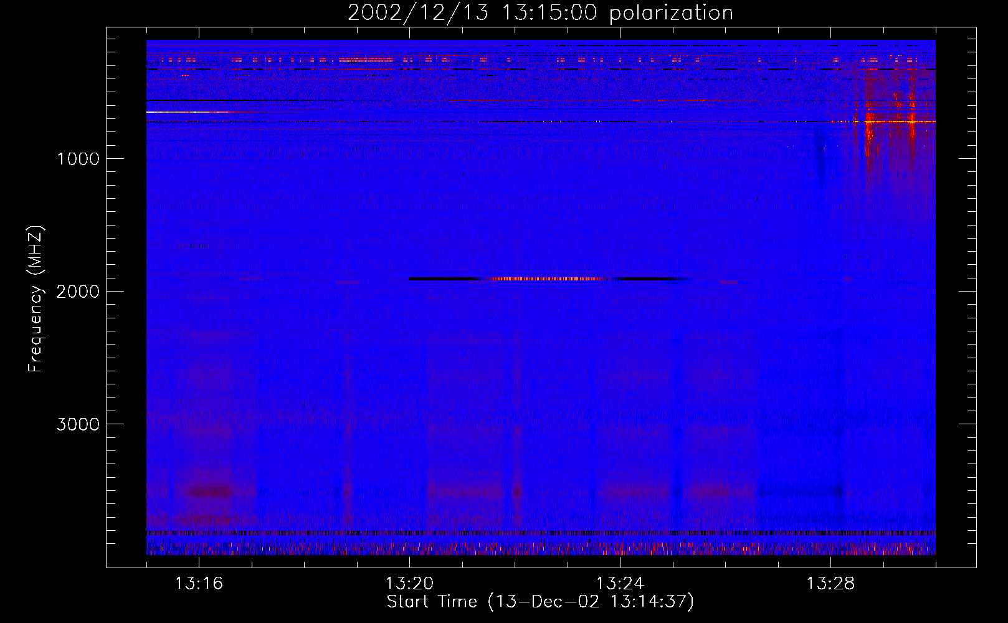Click the "1000" frequency tick label
1008x623 pixels.
[78, 159]
